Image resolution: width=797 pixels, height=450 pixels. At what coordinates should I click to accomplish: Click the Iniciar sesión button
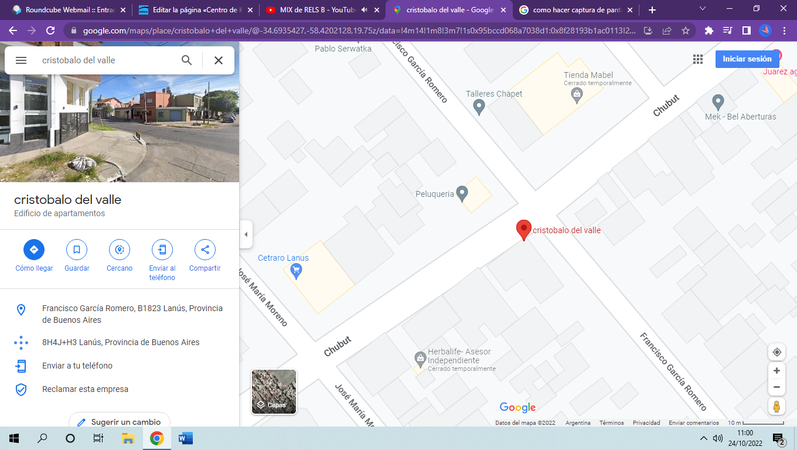[747, 59]
